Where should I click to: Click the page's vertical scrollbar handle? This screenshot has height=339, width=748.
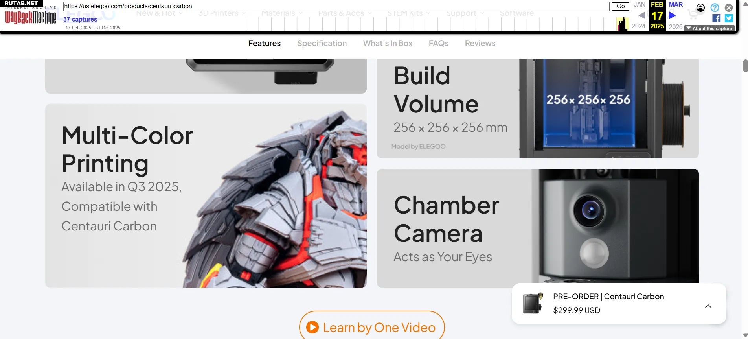(x=745, y=66)
